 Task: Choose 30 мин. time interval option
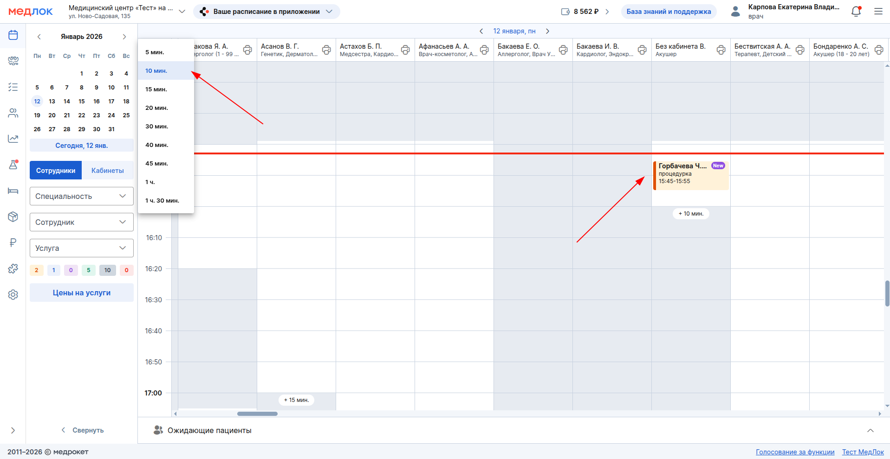tap(156, 127)
